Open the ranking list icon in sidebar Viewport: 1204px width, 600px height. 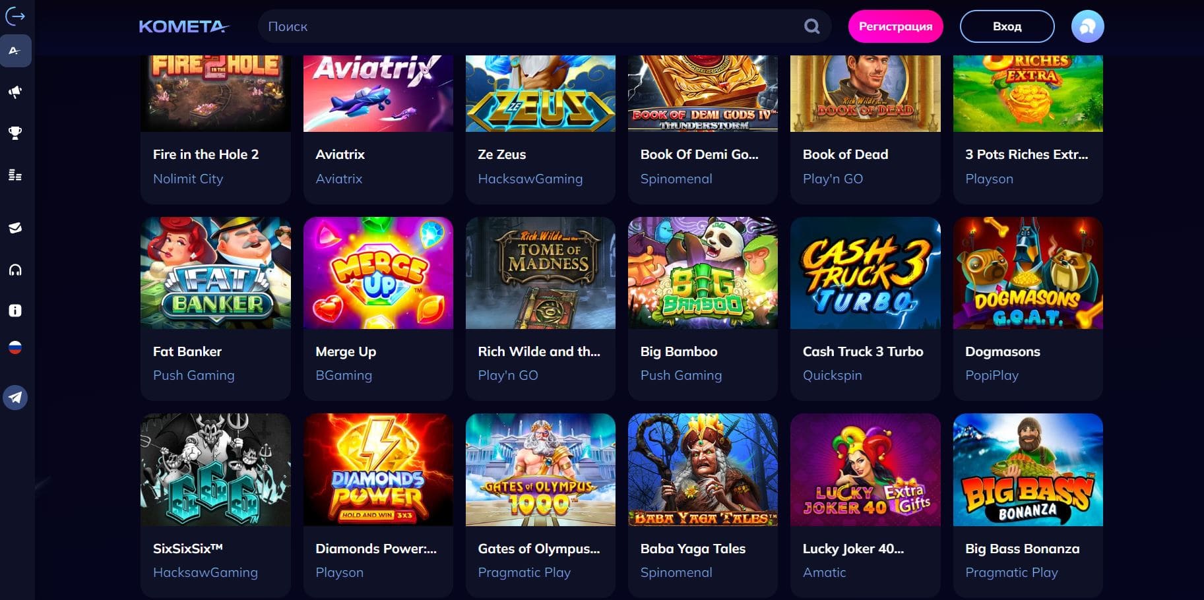(15, 175)
